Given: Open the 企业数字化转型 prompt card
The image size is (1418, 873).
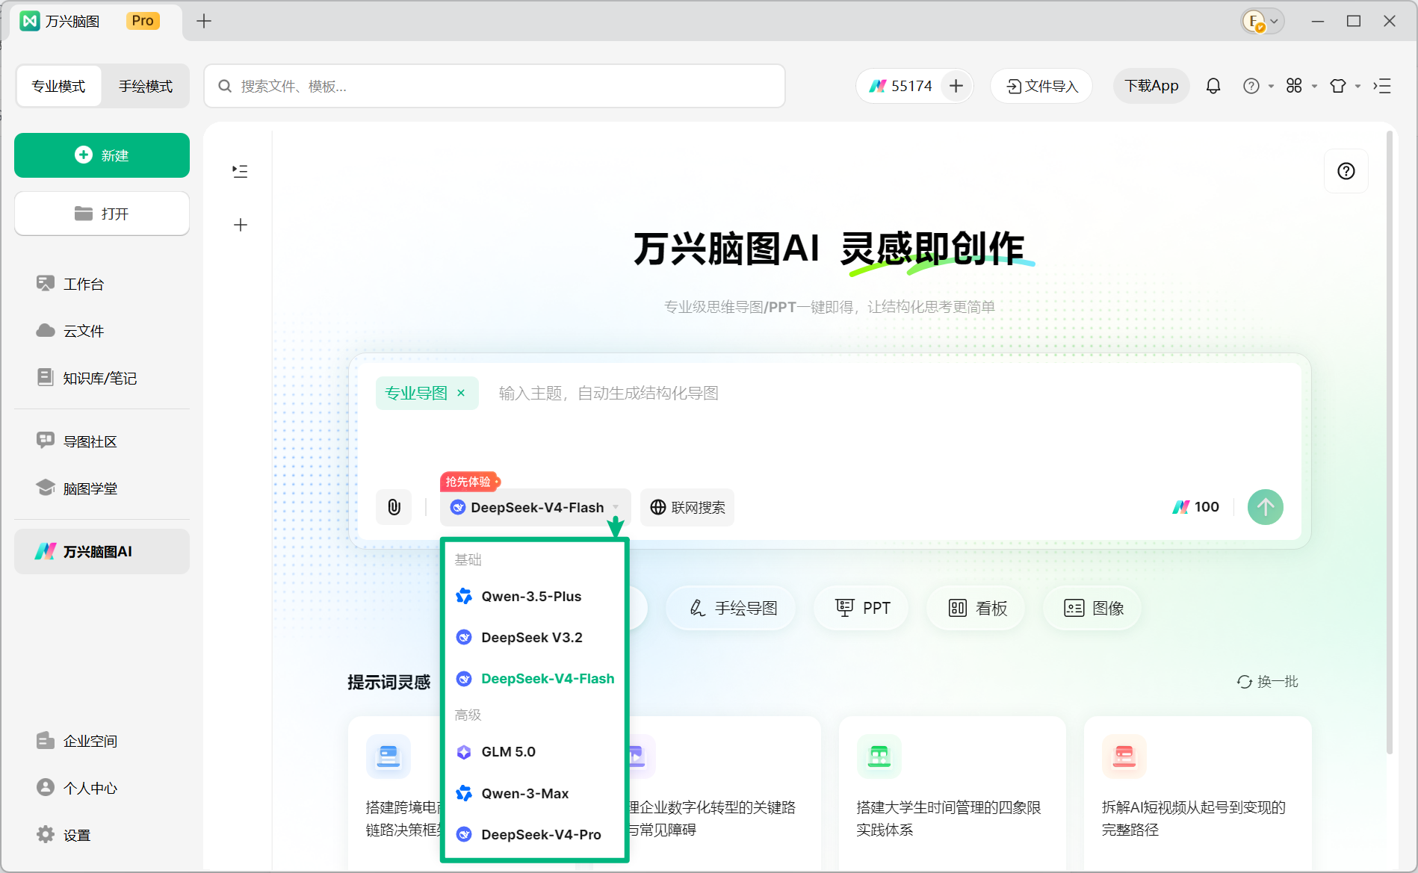Looking at the screenshot, I should click(x=723, y=793).
